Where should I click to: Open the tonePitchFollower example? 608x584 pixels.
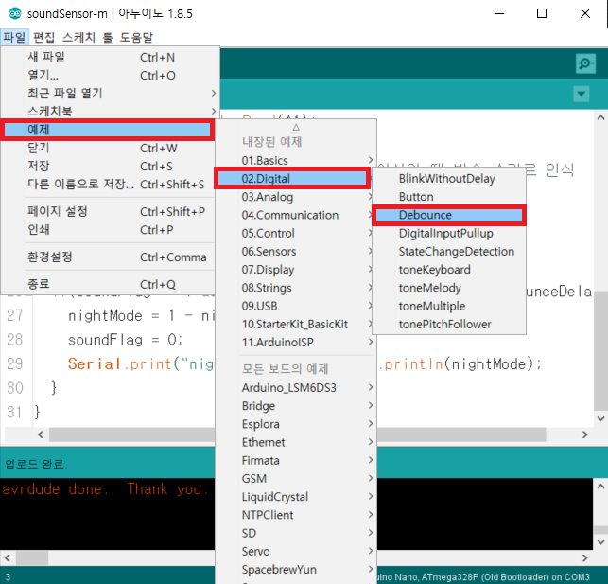tap(449, 324)
